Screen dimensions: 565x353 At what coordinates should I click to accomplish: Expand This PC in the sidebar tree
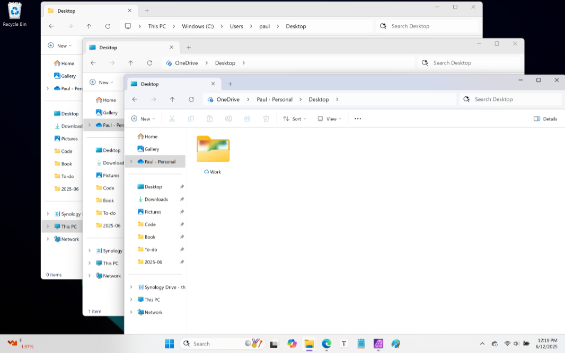(131, 299)
